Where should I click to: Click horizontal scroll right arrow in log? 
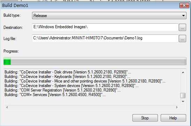177,107
